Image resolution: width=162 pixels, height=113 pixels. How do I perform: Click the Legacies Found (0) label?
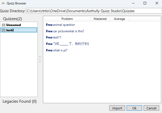[20, 101]
